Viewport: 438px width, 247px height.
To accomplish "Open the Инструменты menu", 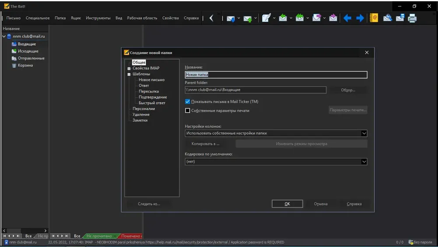I will 98,18.
